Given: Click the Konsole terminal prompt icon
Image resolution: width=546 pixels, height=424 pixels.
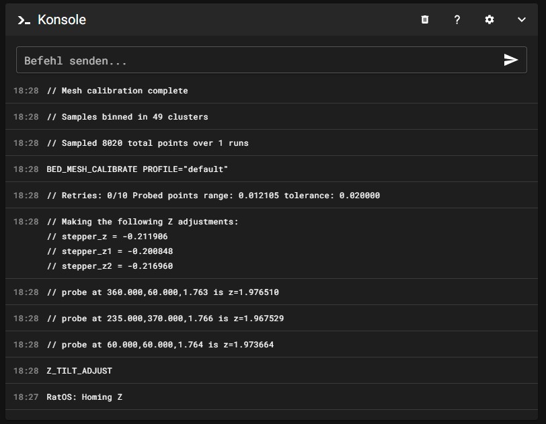Looking at the screenshot, I should tap(24, 20).
